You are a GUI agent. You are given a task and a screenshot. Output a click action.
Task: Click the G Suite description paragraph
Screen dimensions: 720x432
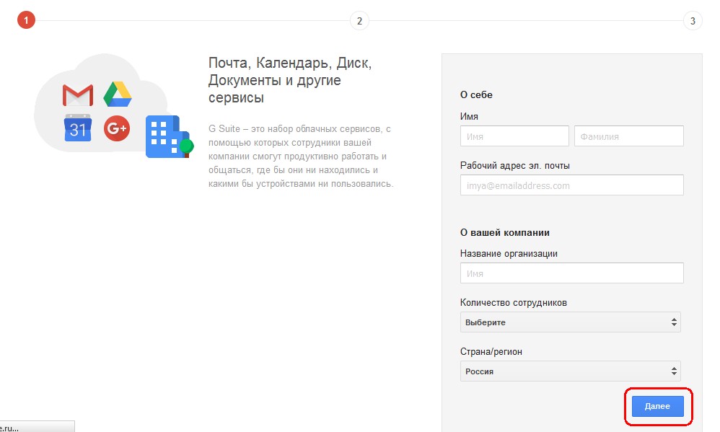301,156
